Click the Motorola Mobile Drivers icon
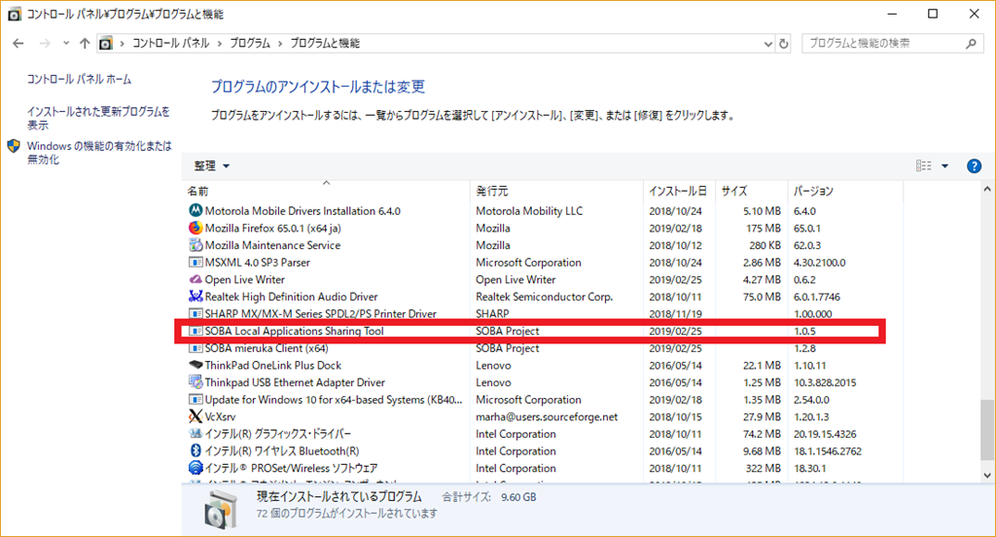This screenshot has width=996, height=537. coord(196,210)
